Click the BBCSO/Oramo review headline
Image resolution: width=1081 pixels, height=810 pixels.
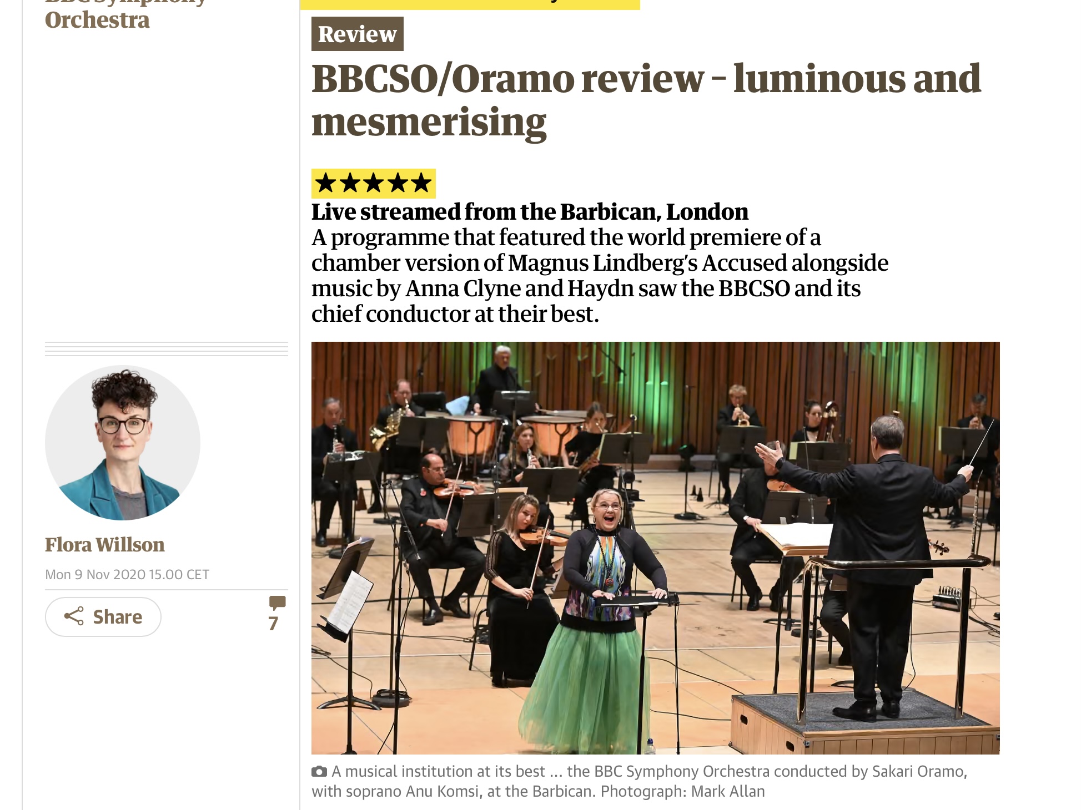(646, 100)
